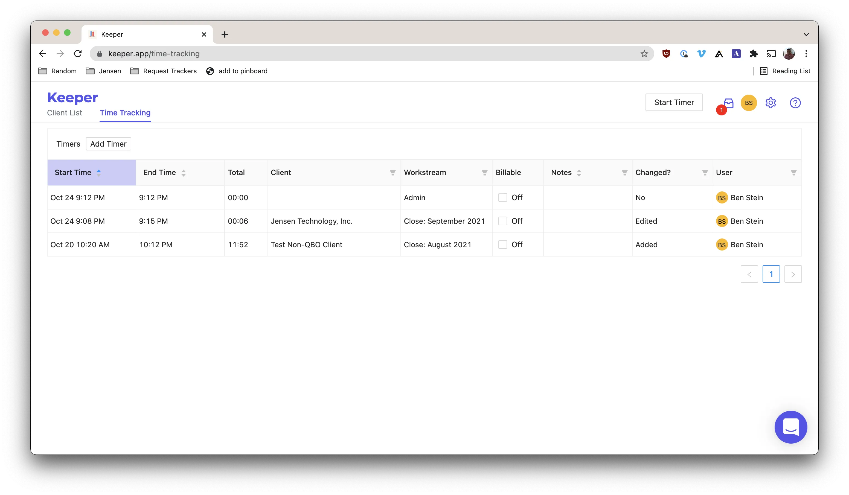The height and width of the screenshot is (495, 849).
Task: Click the Close: September 2021 workstream
Action: pyautogui.click(x=444, y=221)
